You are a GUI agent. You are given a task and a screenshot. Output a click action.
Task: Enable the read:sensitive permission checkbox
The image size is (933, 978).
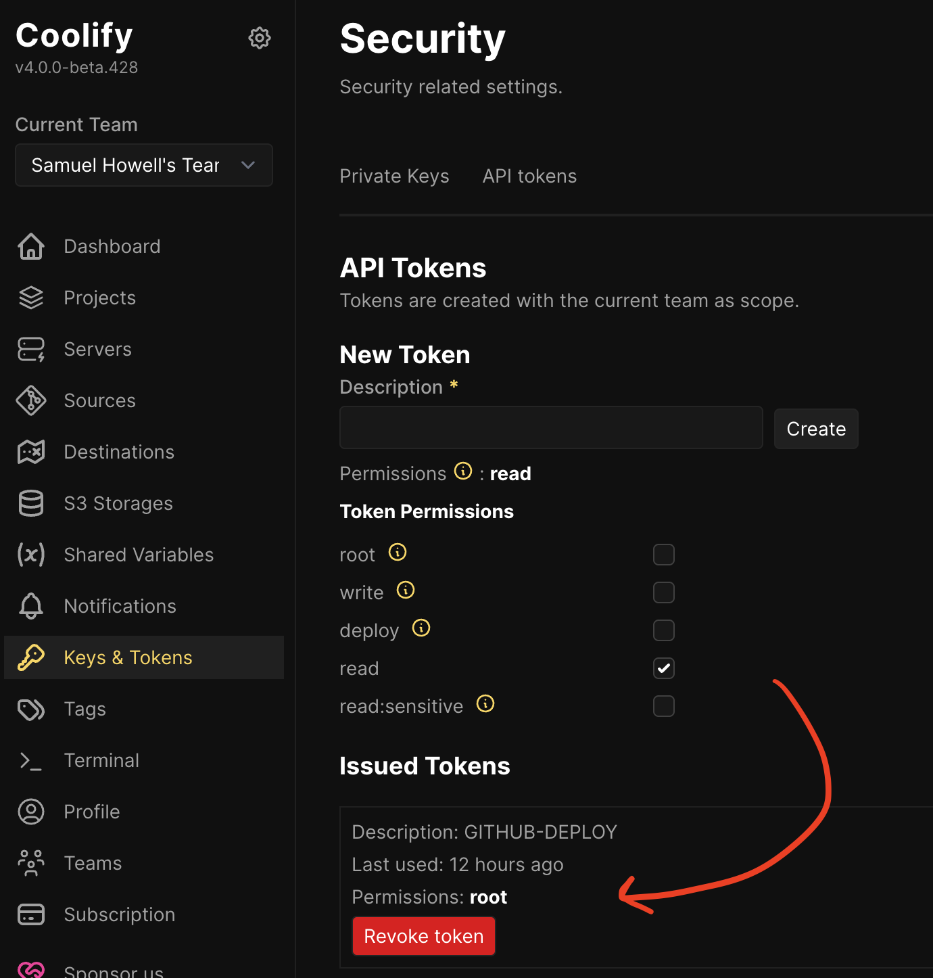[664, 706]
